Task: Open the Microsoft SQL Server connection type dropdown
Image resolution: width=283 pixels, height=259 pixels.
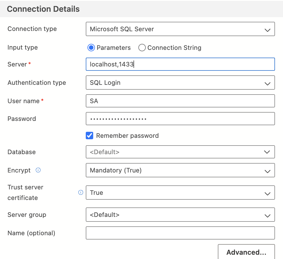Action: [180, 29]
